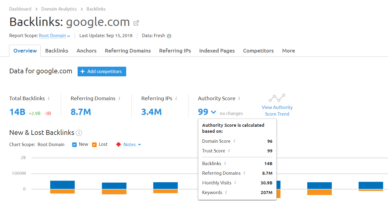The width and height of the screenshot is (388, 201).
Task: Click the green +2.9B new backlinks figure
Action: [35, 113]
